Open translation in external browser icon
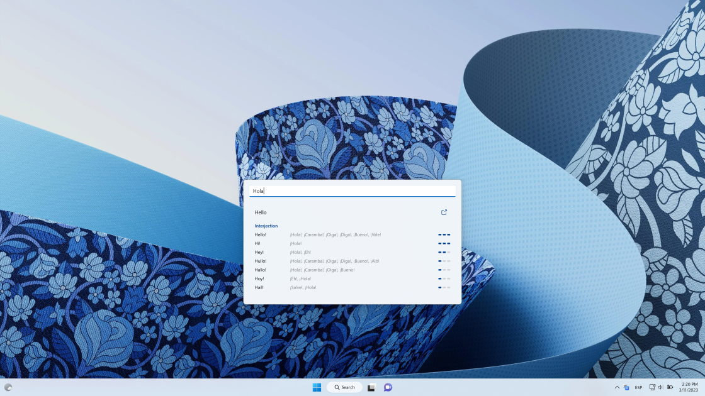This screenshot has width=705, height=396. 444,212
